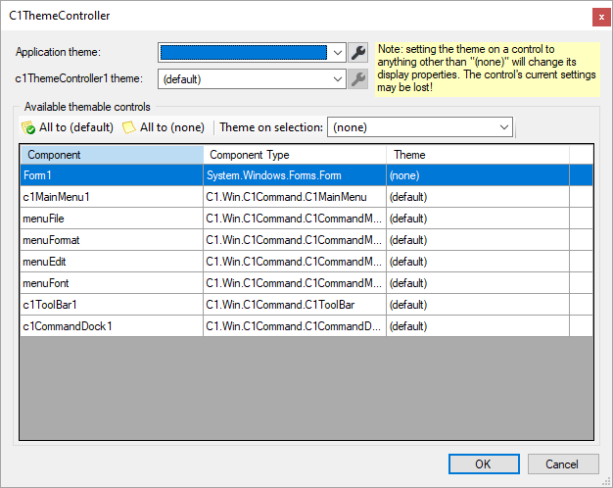Open the 'Theme on selection' combo box
The width and height of the screenshot is (613, 488).
[420, 127]
